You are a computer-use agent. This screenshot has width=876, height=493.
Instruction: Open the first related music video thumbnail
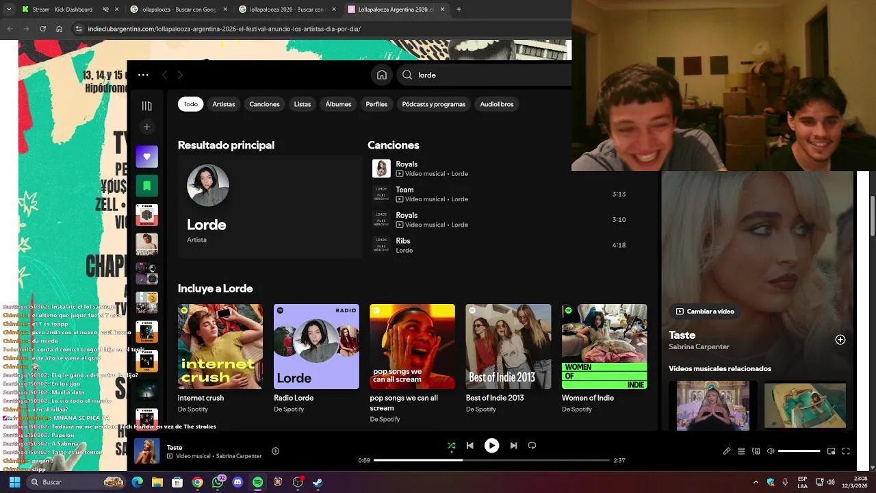[x=712, y=405]
